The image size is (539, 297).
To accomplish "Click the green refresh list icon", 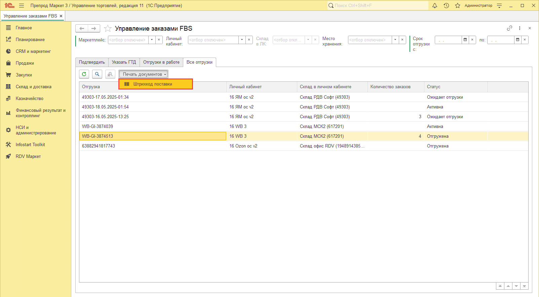I will click(x=84, y=74).
